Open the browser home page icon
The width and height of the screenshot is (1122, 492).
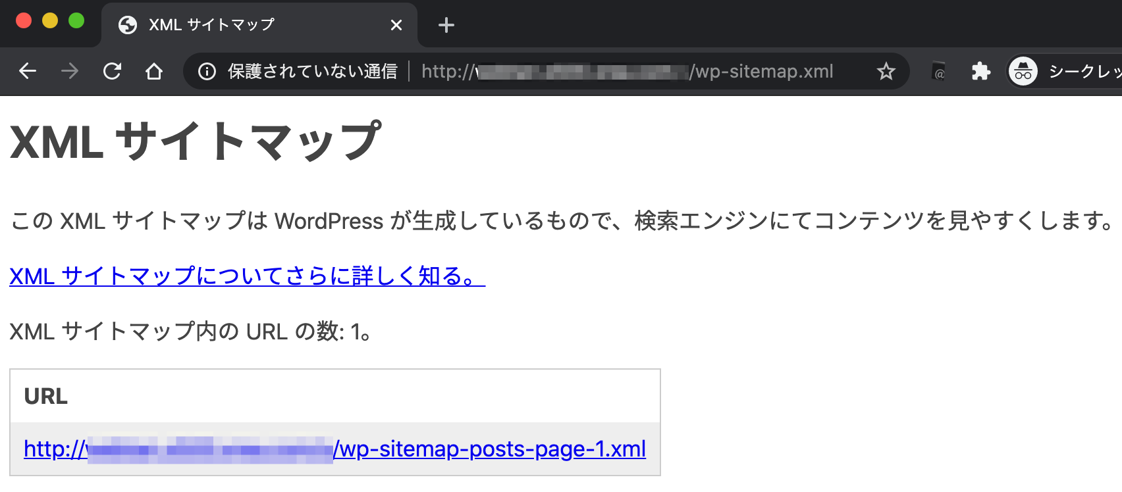[154, 71]
